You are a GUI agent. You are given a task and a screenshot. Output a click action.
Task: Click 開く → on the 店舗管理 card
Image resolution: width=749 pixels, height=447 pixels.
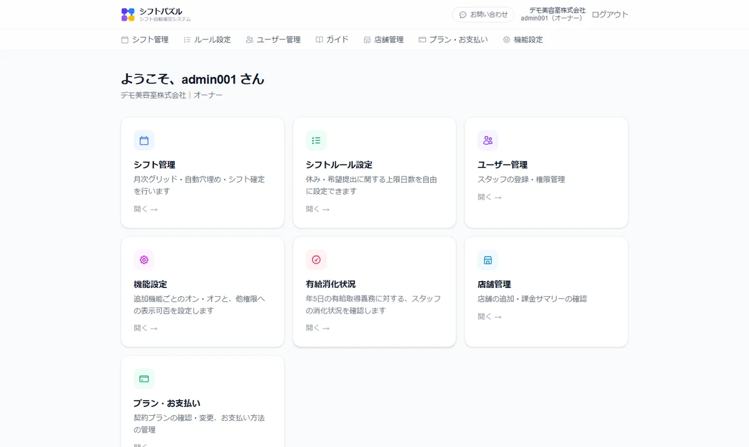(489, 316)
